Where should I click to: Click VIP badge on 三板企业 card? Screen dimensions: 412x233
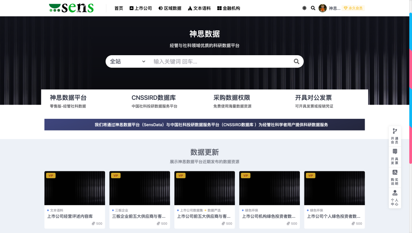pos(116,176)
